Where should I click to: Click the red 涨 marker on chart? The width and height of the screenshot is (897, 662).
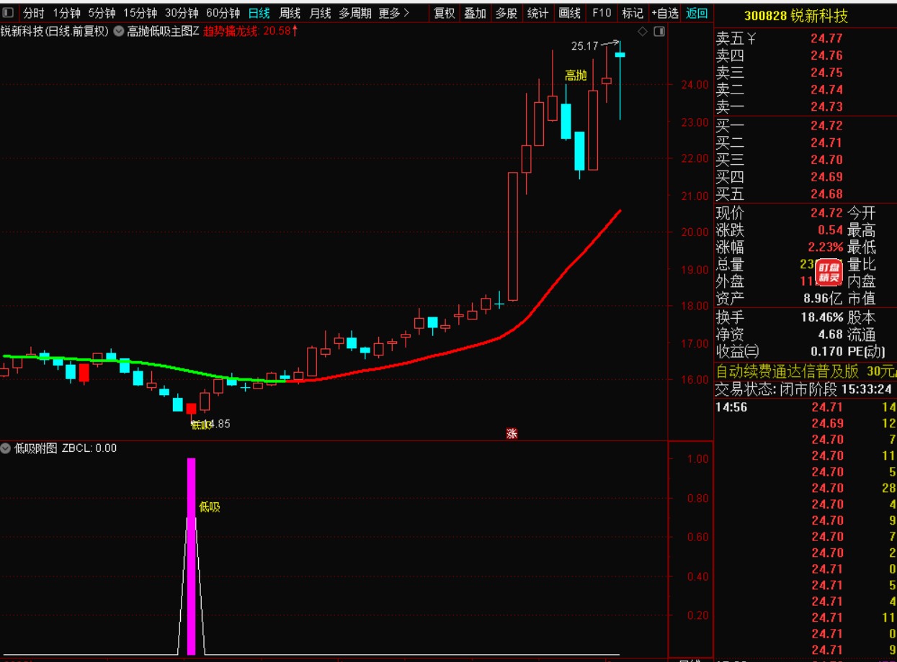click(x=512, y=433)
